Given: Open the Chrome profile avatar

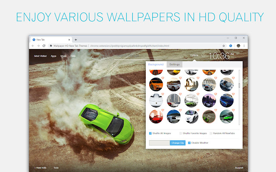Looking at the screenshot, I should (238, 46).
